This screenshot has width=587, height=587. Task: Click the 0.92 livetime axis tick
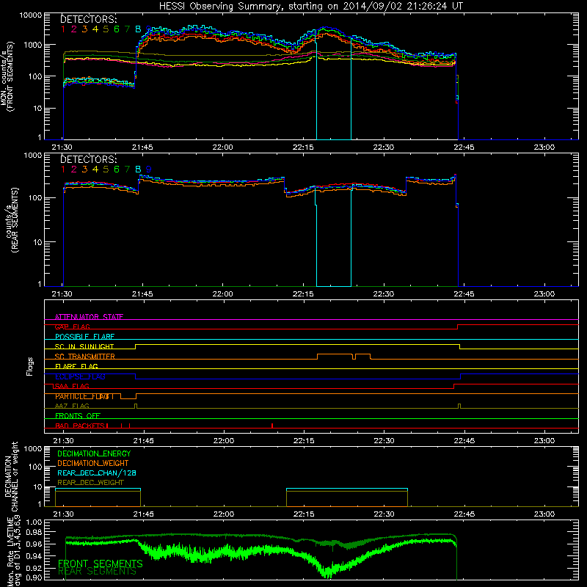(x=34, y=568)
